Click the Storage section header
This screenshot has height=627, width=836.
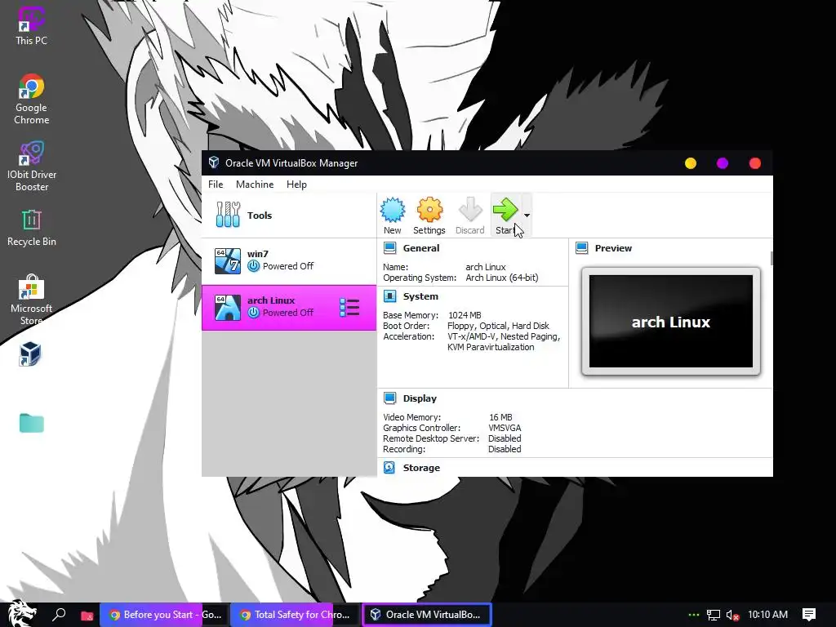[421, 468]
